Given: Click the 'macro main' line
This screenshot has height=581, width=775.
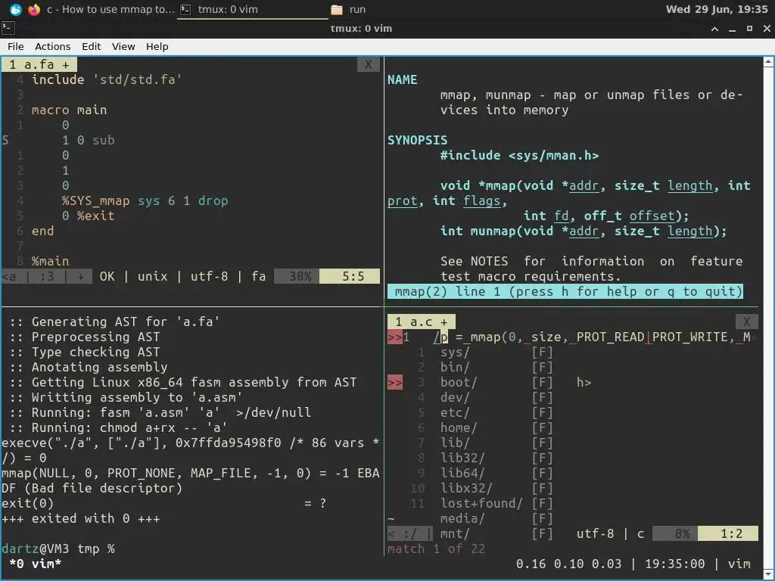Looking at the screenshot, I should [x=69, y=110].
